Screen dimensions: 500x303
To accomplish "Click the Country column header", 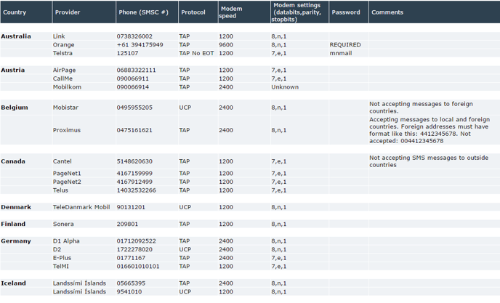I will pyautogui.click(x=15, y=12).
